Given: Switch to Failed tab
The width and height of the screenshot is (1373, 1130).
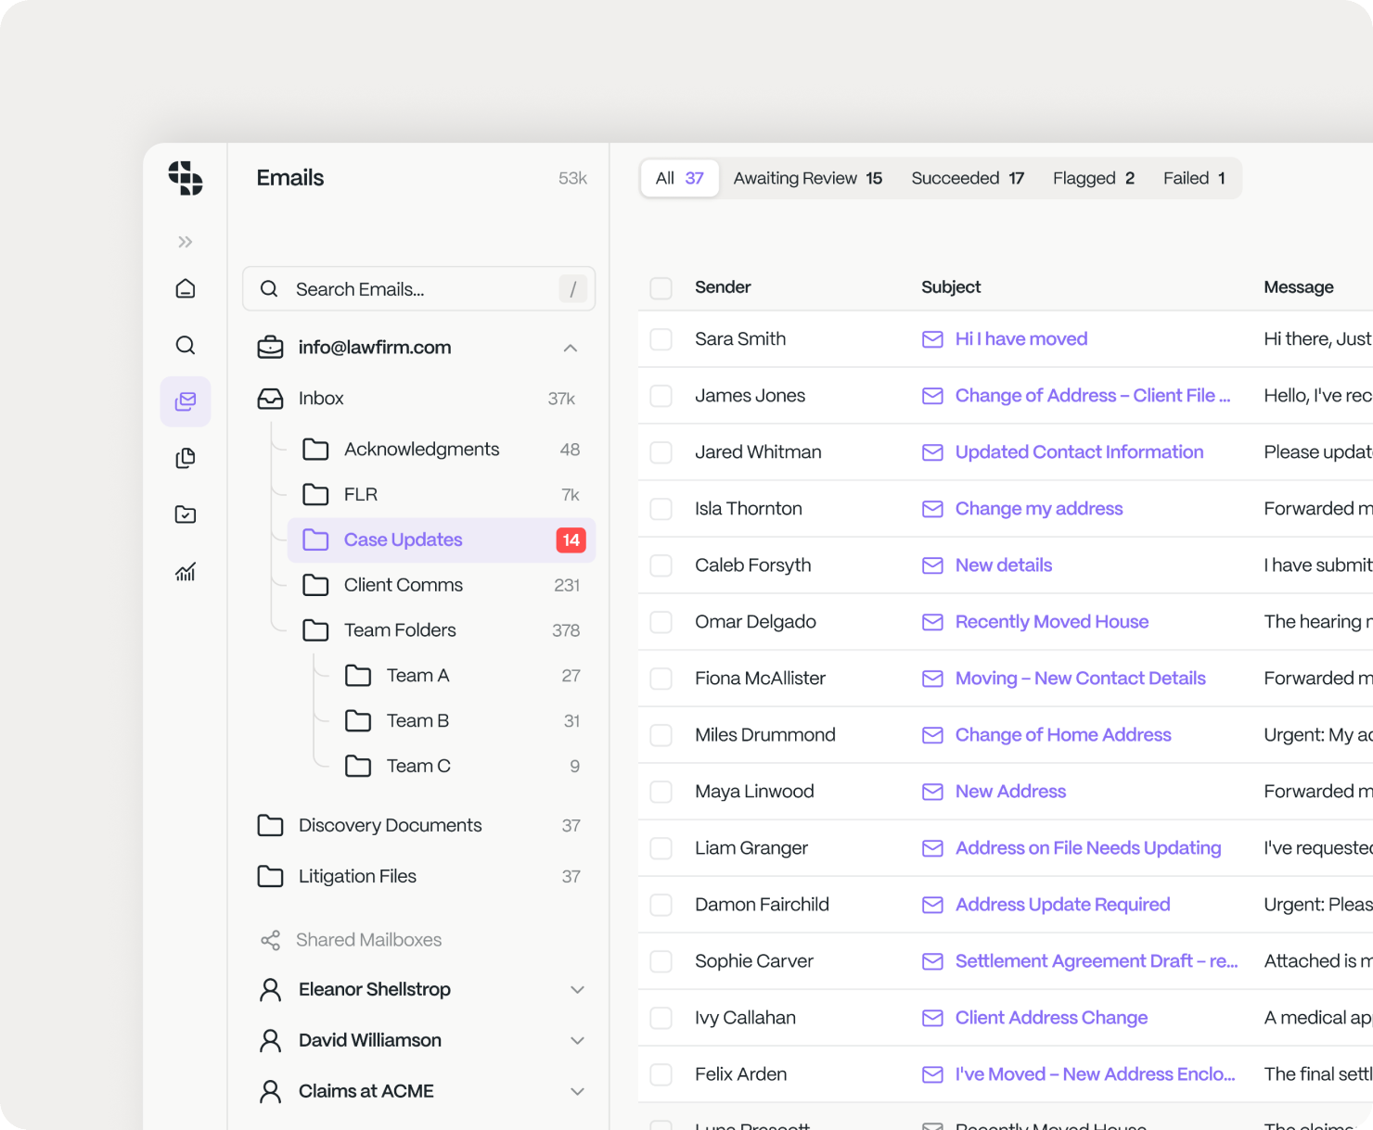Looking at the screenshot, I should (x=1194, y=178).
